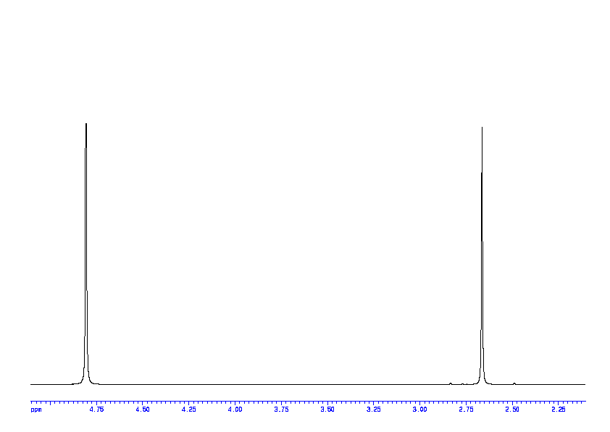Select the 4.50 axis tick label
This screenshot has height=432, width=610.
pyautogui.click(x=143, y=410)
